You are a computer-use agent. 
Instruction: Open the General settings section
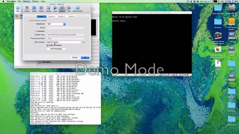point(27,9)
